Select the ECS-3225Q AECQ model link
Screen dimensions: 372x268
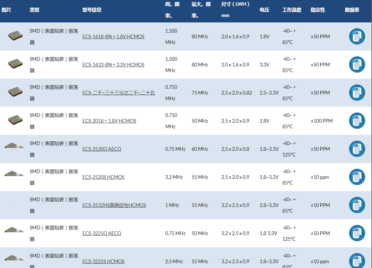[102, 233]
